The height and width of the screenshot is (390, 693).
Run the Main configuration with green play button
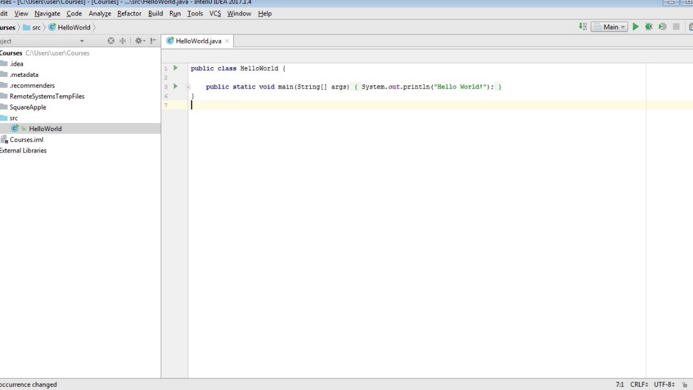click(x=636, y=27)
